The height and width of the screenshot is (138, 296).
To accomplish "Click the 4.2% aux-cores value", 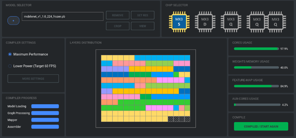I will tap(285, 105).
